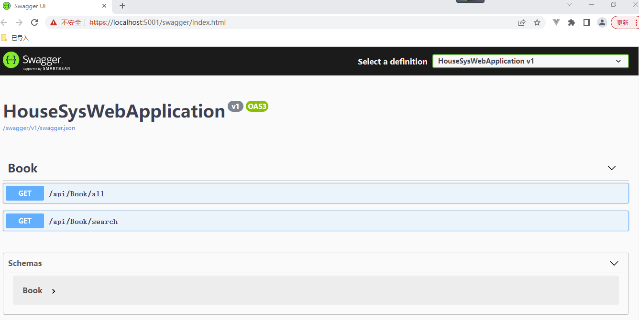Open the /swagger/v1/swagger.json link

tap(39, 128)
